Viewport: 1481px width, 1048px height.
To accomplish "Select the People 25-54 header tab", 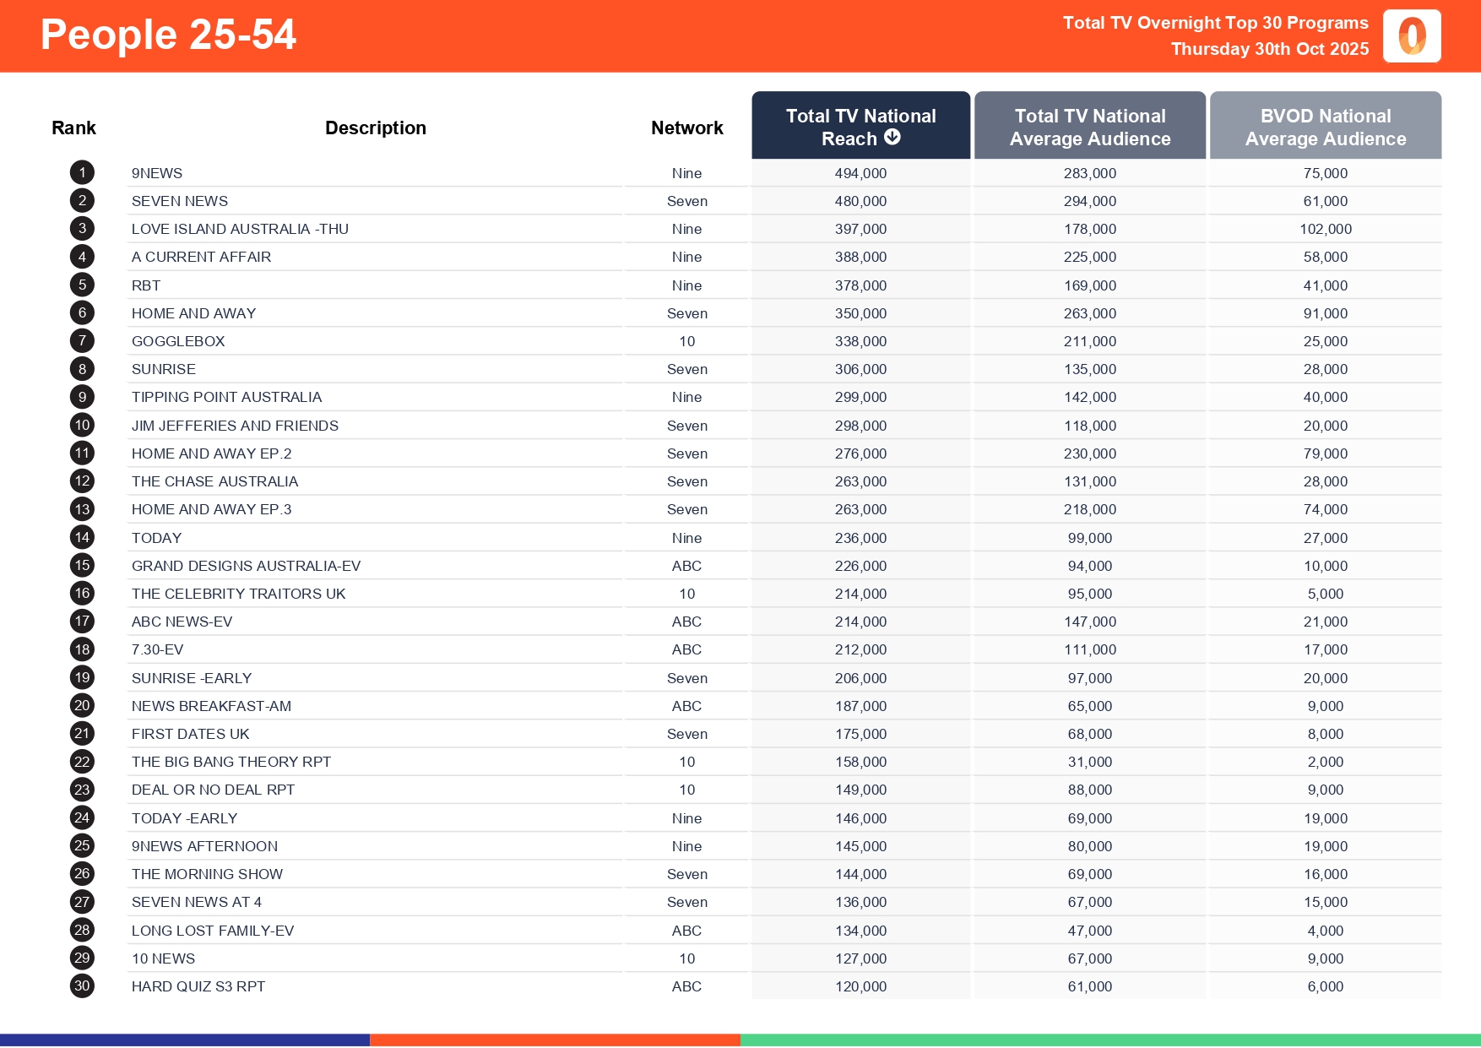I will point(168,35).
